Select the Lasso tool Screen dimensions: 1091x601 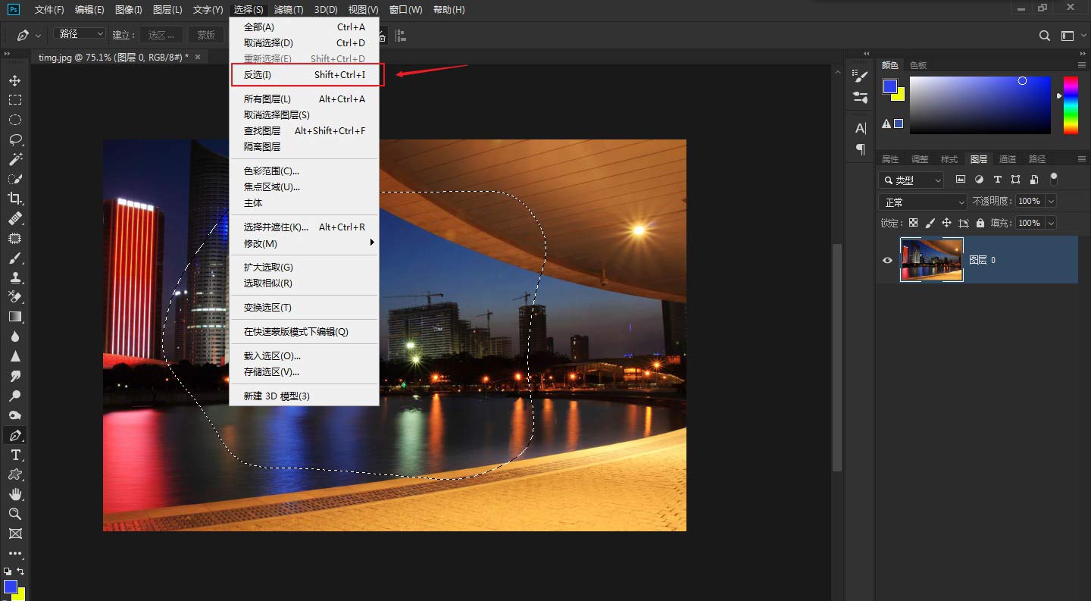pos(14,139)
